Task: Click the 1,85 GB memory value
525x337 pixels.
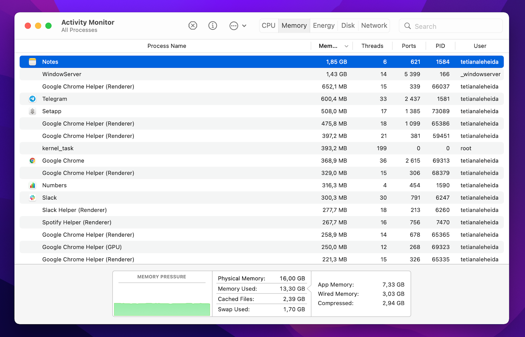Action: click(x=336, y=62)
